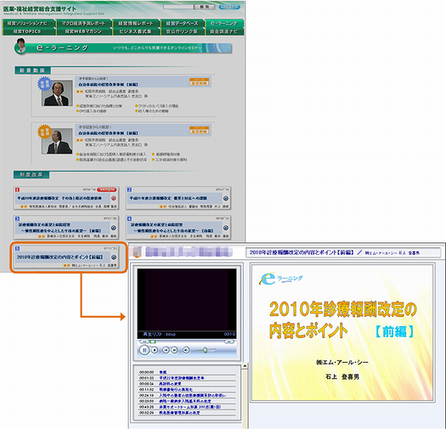This screenshot has width=446, height=429.
Task: Click the blue Log in button
Action: point(229,7)
